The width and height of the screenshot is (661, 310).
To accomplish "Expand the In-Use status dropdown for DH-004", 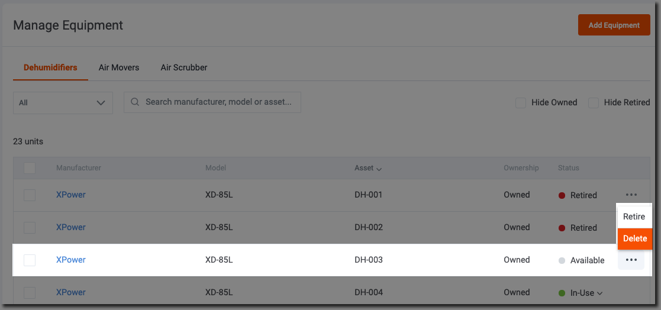I will (600, 293).
